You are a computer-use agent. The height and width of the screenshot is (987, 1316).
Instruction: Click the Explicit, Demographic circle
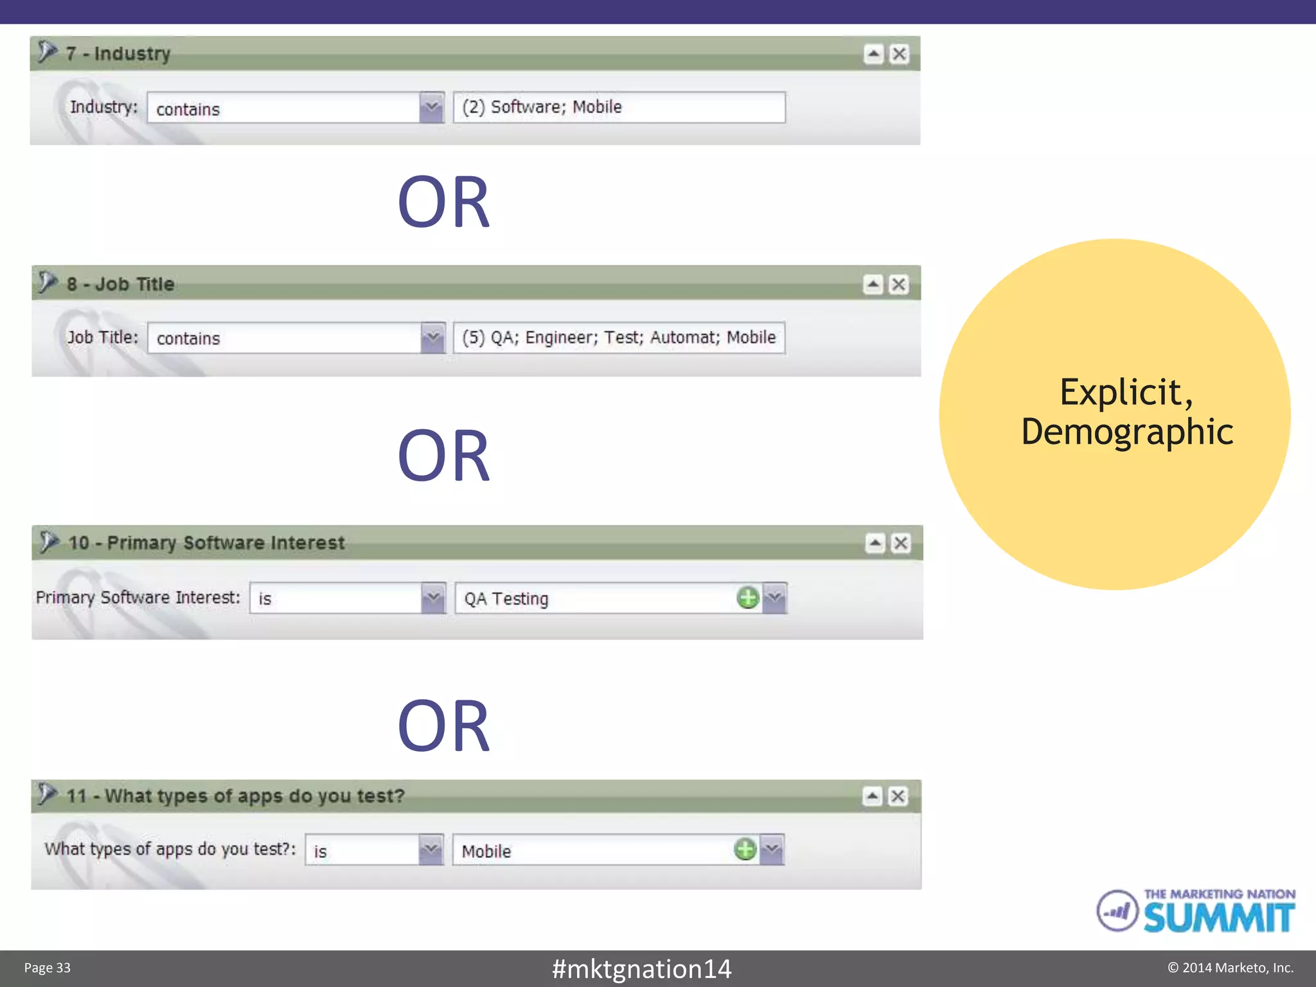tap(1115, 414)
